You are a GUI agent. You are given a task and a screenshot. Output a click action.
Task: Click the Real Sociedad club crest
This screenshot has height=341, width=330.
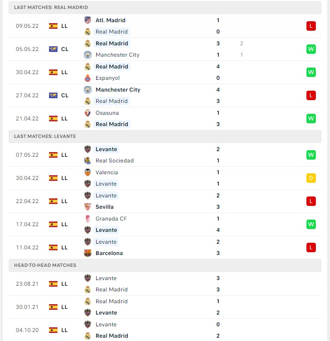click(x=88, y=161)
